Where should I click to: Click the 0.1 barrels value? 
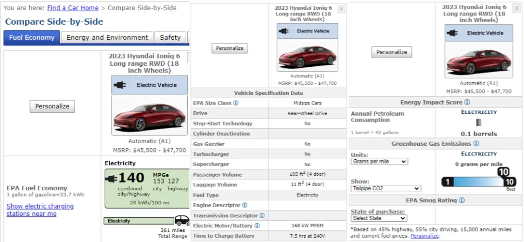point(479,134)
